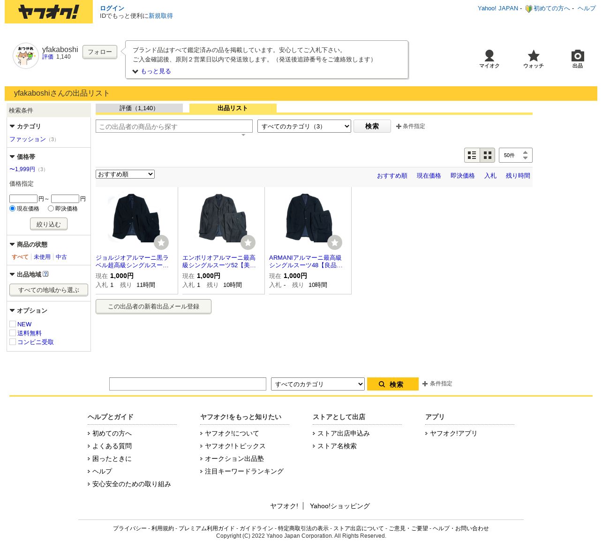Sort by 現在価格 link
This screenshot has width=602, height=549.
429,176
